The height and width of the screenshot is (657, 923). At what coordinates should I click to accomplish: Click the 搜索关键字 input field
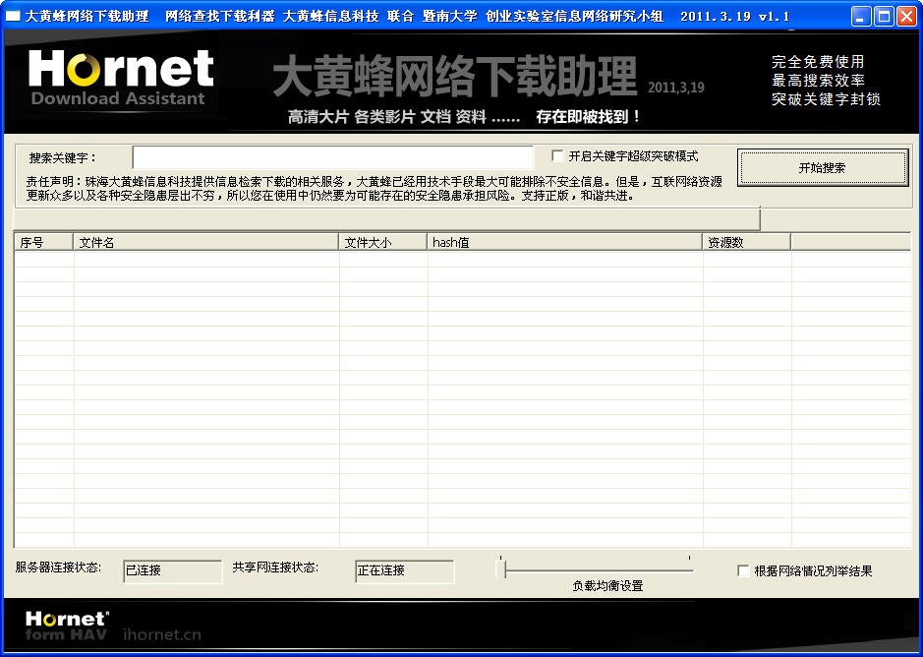click(x=332, y=157)
